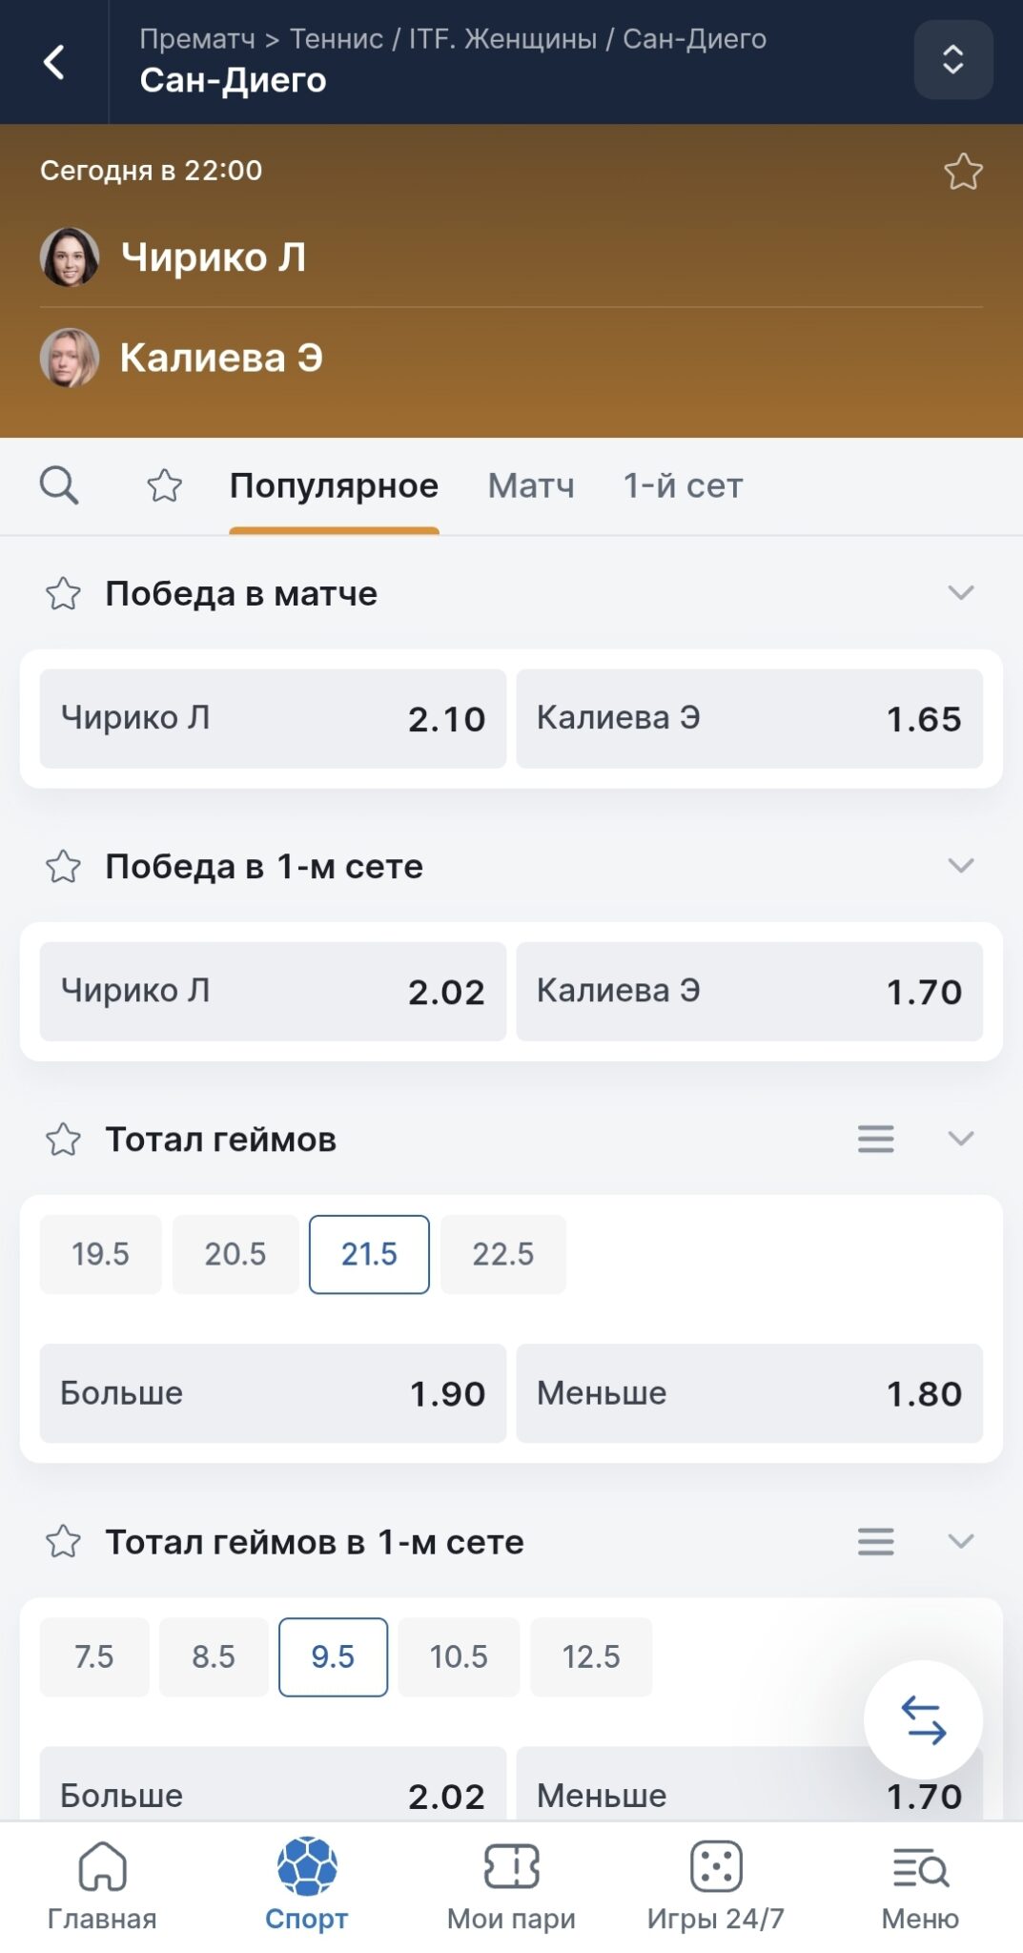Tap the back arrow to leave the match page
The height and width of the screenshot is (1953, 1023).
(54, 60)
